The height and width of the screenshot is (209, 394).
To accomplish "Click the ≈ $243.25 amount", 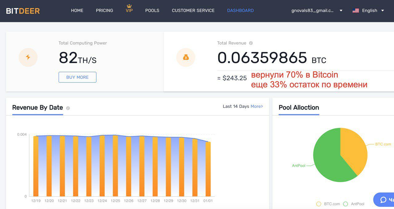I will coord(232,78).
